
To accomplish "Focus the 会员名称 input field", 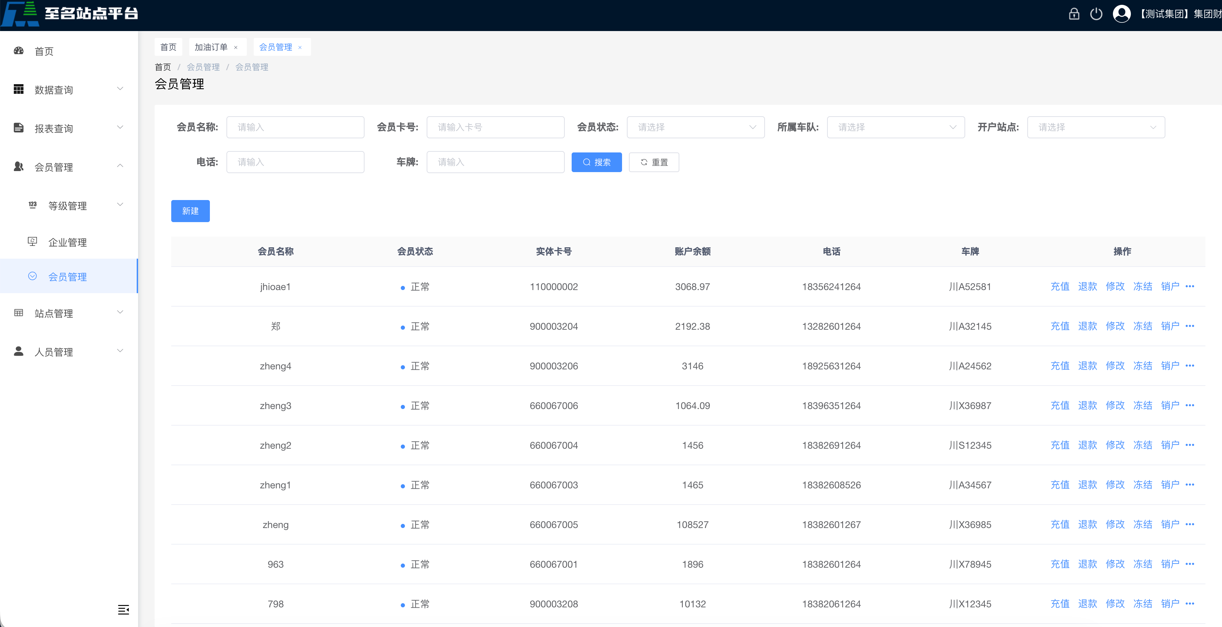I will point(295,127).
